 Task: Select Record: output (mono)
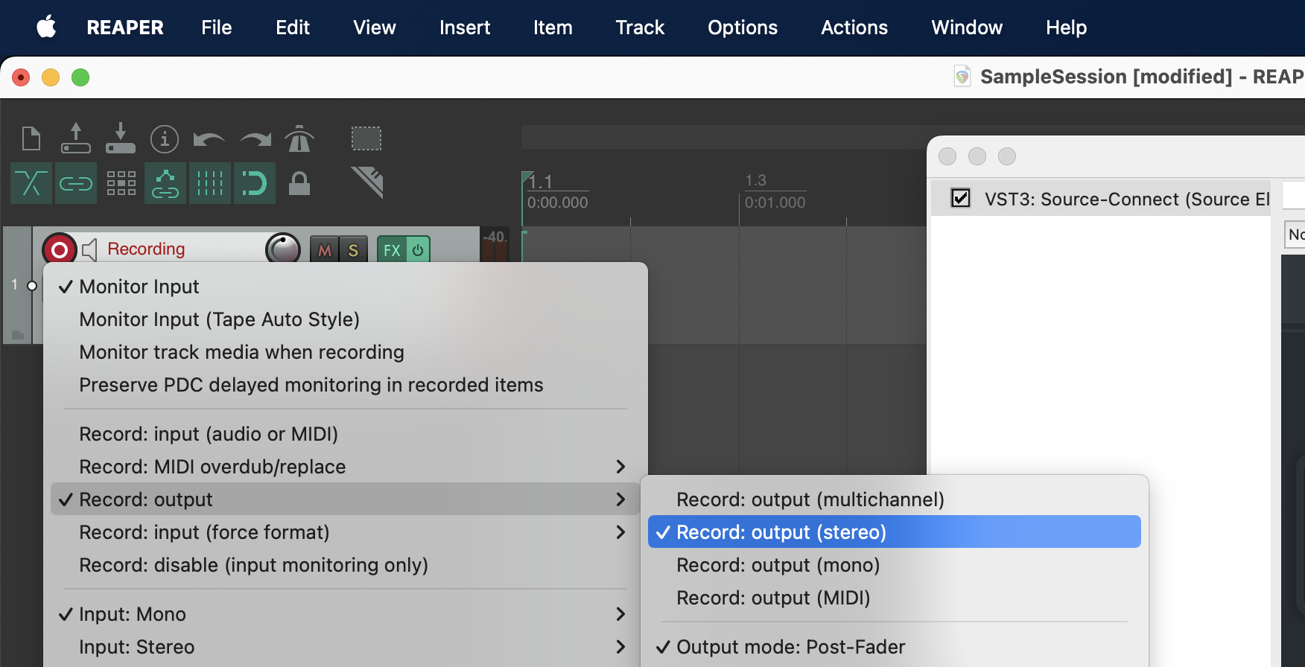pos(778,565)
